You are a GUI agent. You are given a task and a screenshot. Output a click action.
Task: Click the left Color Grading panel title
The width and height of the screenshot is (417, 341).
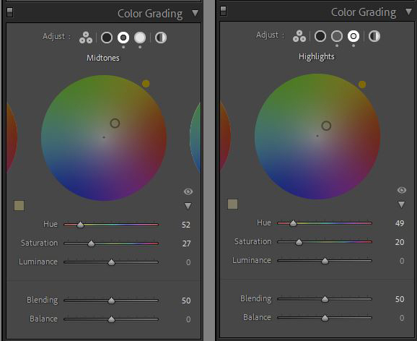[x=150, y=14]
